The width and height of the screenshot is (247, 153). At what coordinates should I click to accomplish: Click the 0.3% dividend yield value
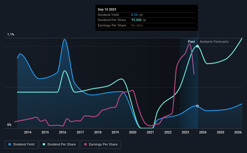click(134, 15)
